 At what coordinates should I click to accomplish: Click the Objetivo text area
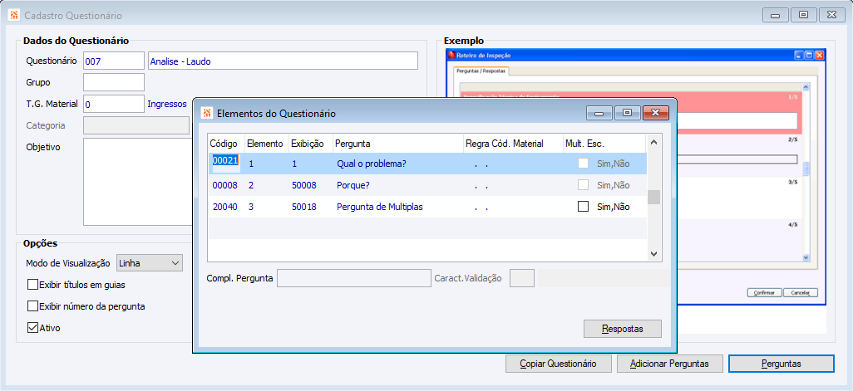pyautogui.click(x=138, y=181)
